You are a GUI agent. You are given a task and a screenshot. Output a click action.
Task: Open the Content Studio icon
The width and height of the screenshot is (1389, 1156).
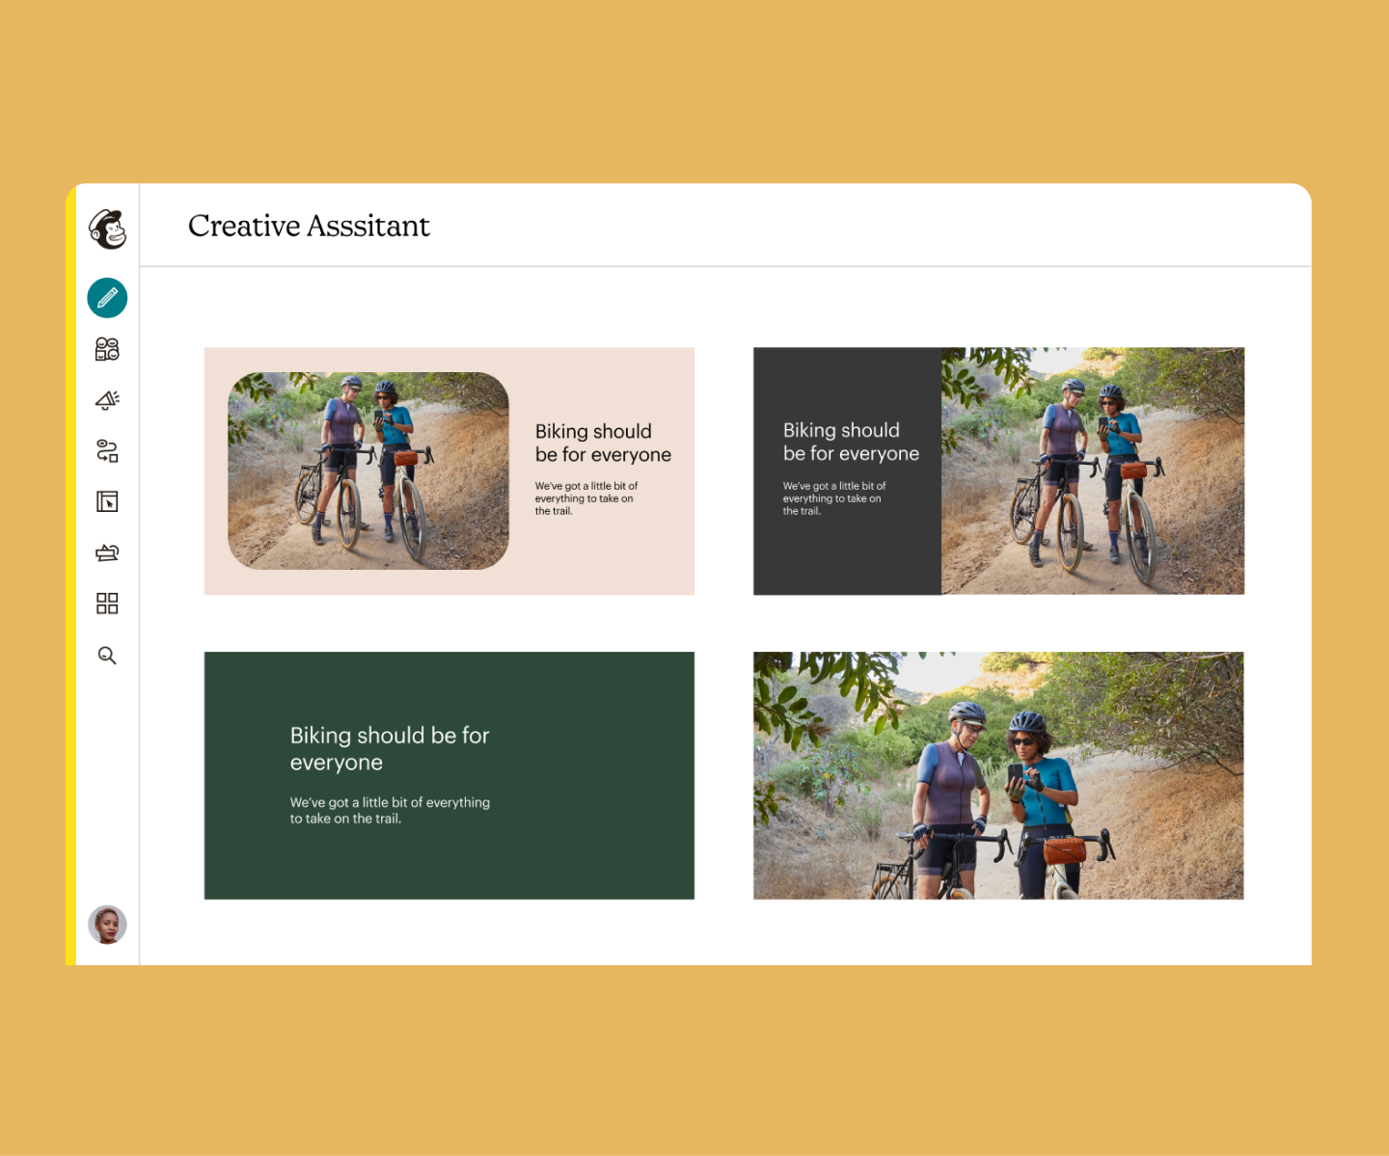pos(107,552)
